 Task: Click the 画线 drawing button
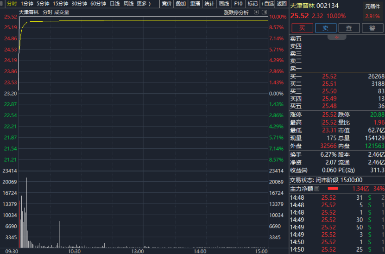224,4
